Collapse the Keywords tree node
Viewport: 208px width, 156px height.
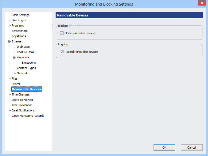pyautogui.click(x=14, y=58)
